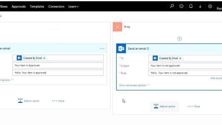The height and width of the screenshot is (125, 222).
Task: Click the 'If no' branch label
Action: pyautogui.click(x=127, y=27)
